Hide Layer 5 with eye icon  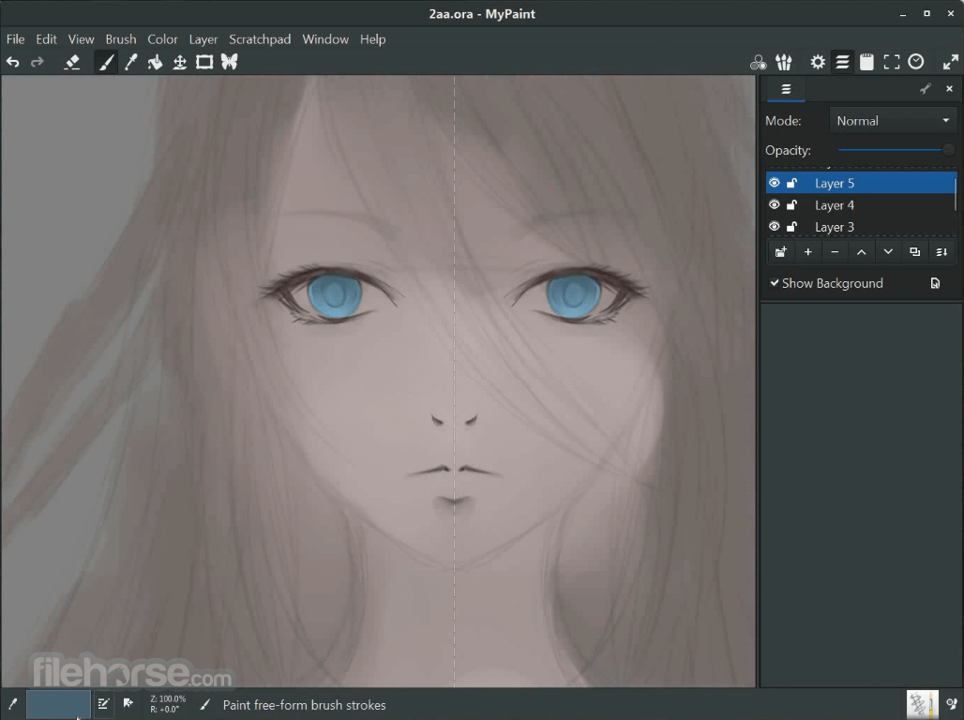[x=774, y=183]
